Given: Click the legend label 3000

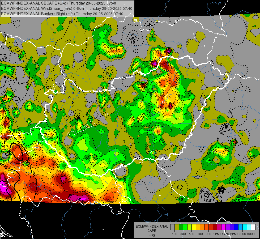Looking at the screenshot, I should pyautogui.click(x=242, y=234).
